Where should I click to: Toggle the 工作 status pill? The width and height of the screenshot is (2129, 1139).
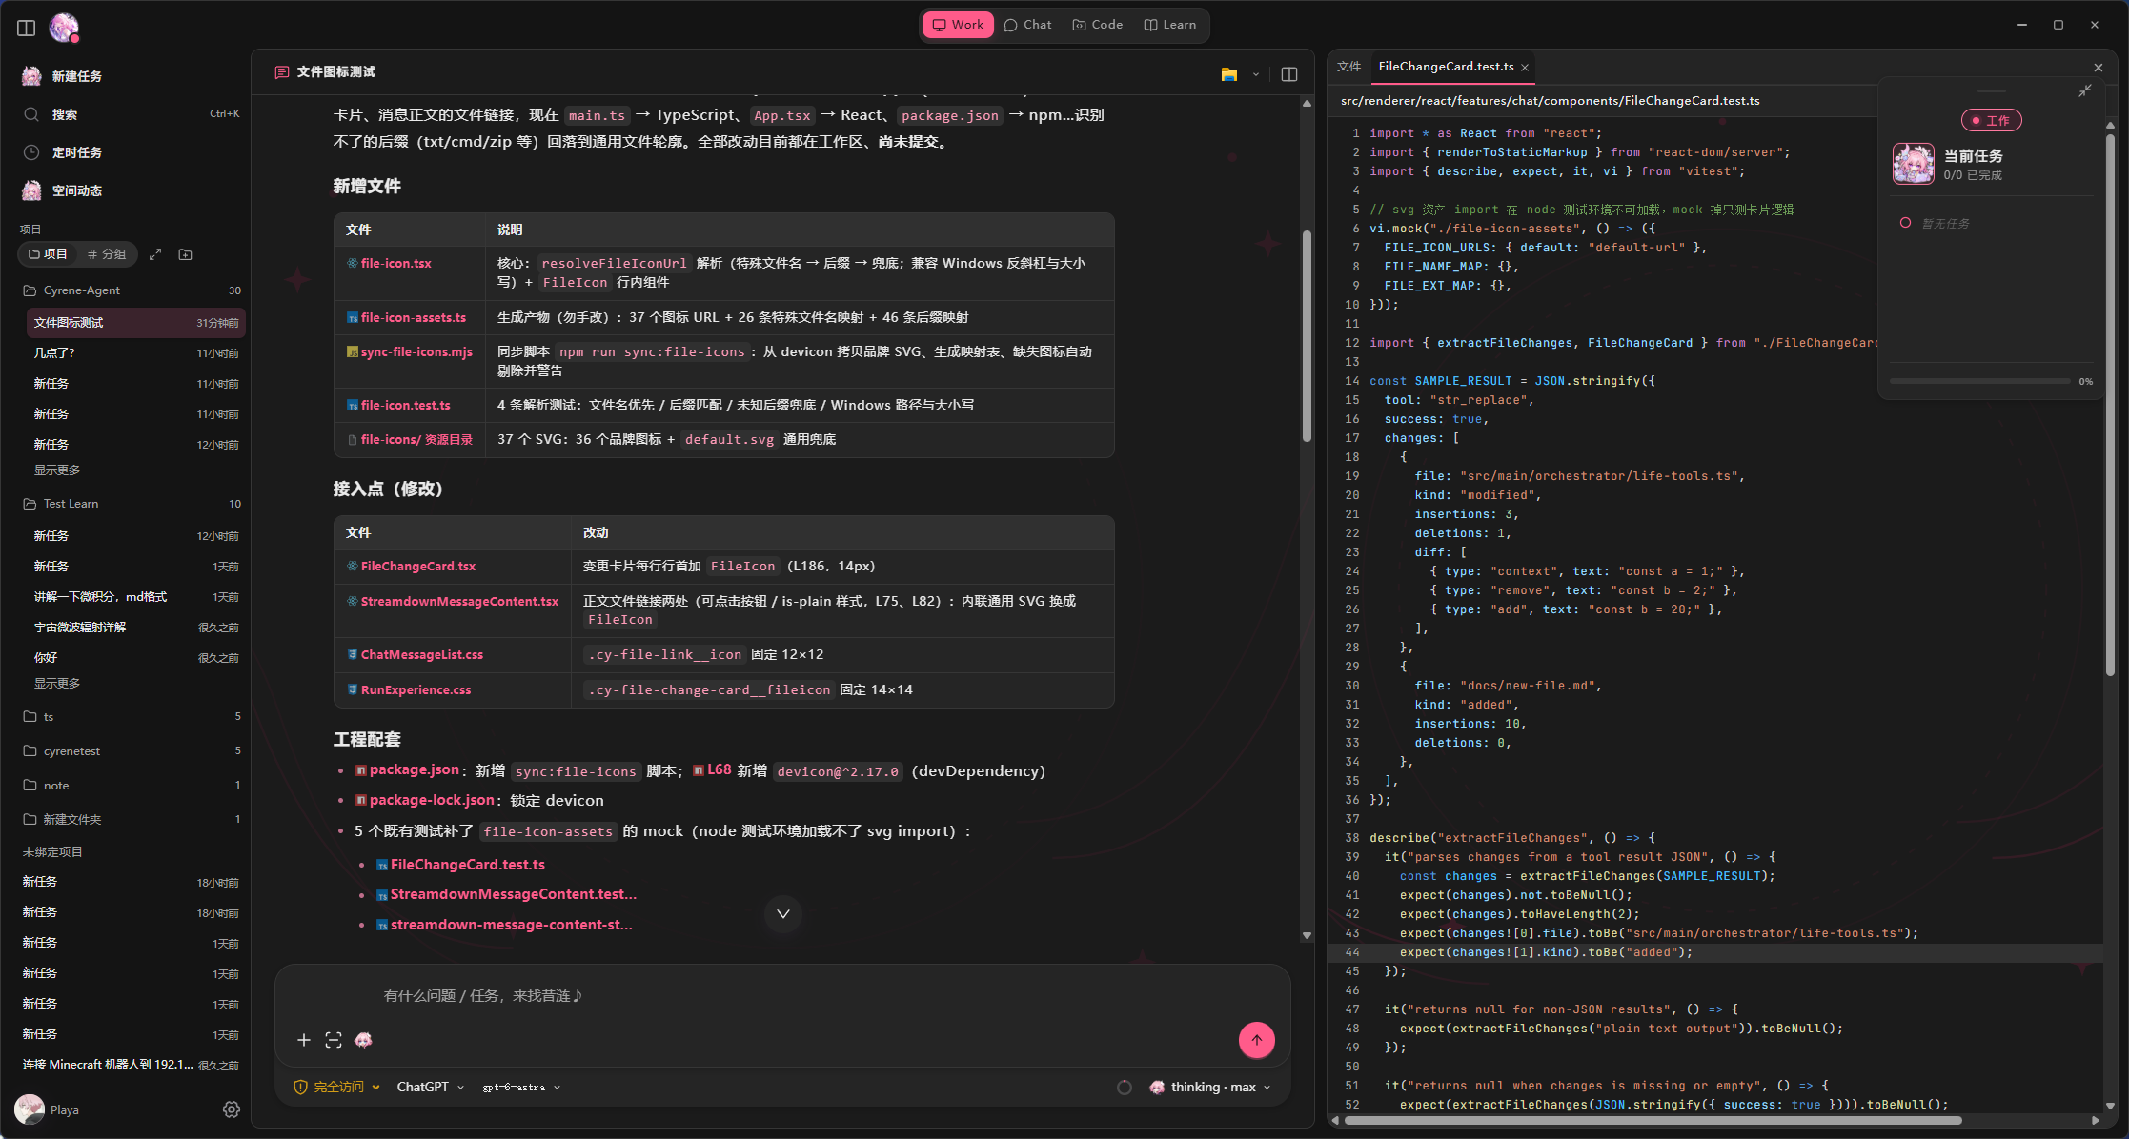click(x=1991, y=120)
